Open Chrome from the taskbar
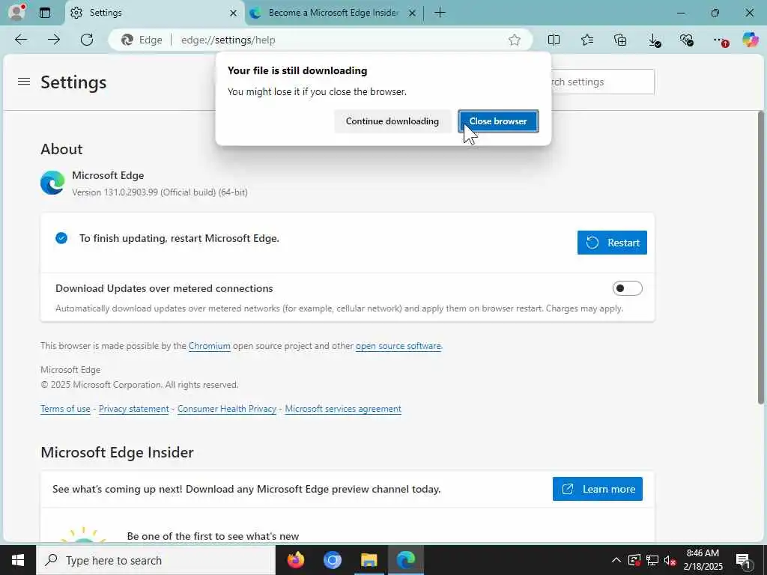Viewport: 767px width, 575px height. click(332, 560)
